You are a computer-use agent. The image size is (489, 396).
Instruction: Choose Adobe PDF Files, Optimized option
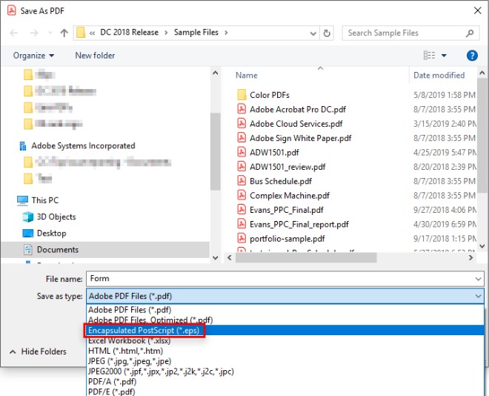click(x=285, y=320)
